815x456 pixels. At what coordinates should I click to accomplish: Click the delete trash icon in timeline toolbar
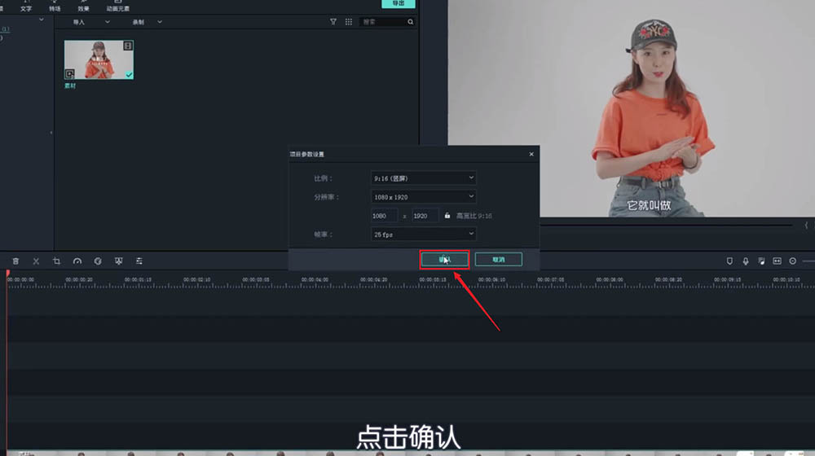(15, 261)
